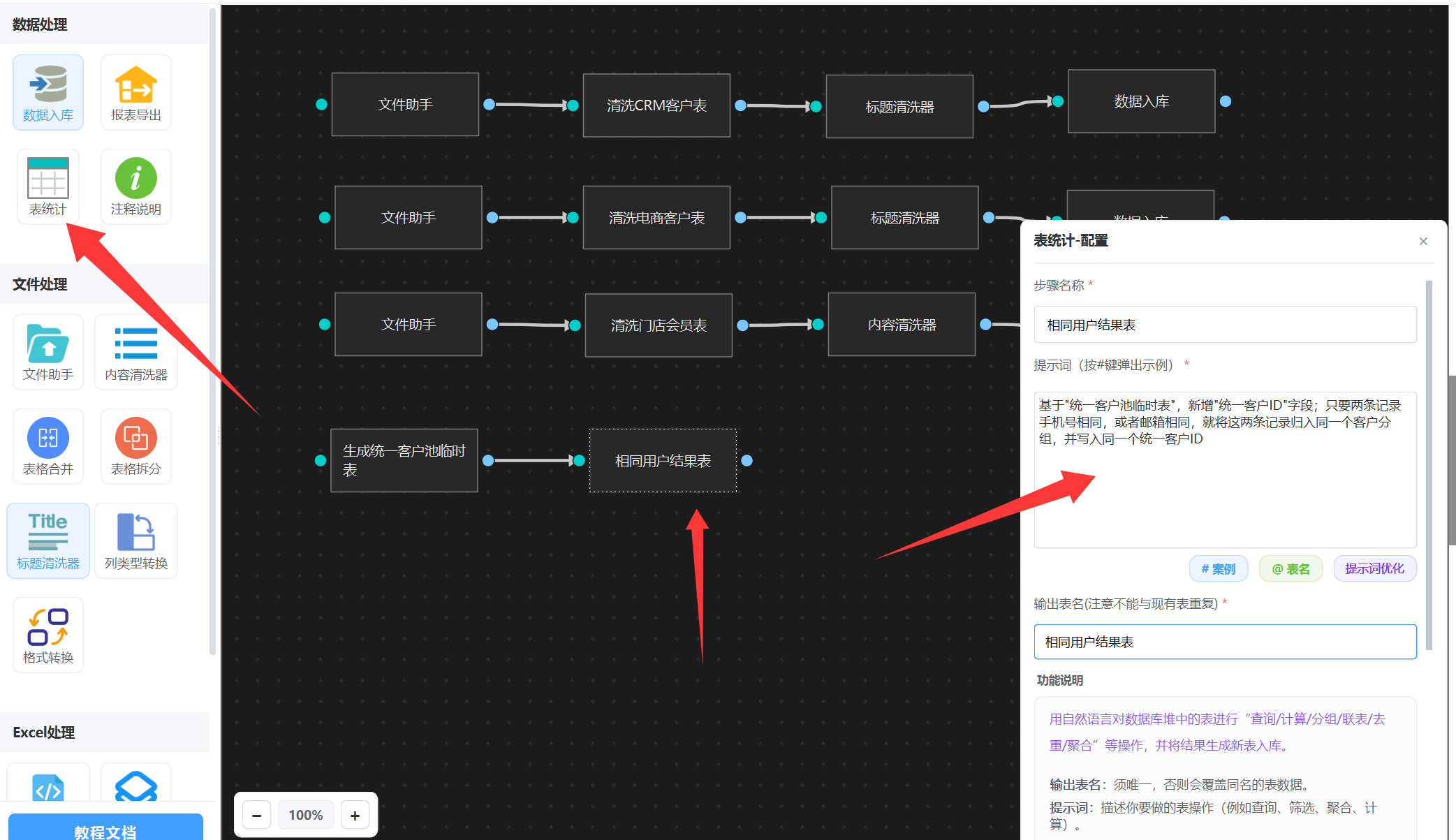Click the 提示词优化 button

[1374, 568]
